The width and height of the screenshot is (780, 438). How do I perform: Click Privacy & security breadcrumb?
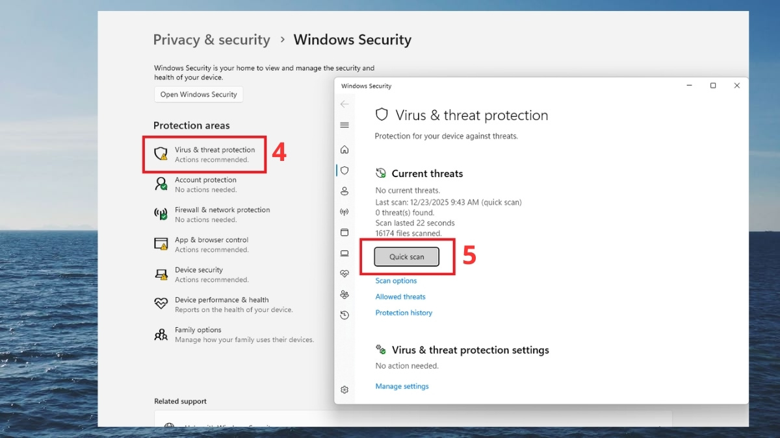(x=211, y=40)
